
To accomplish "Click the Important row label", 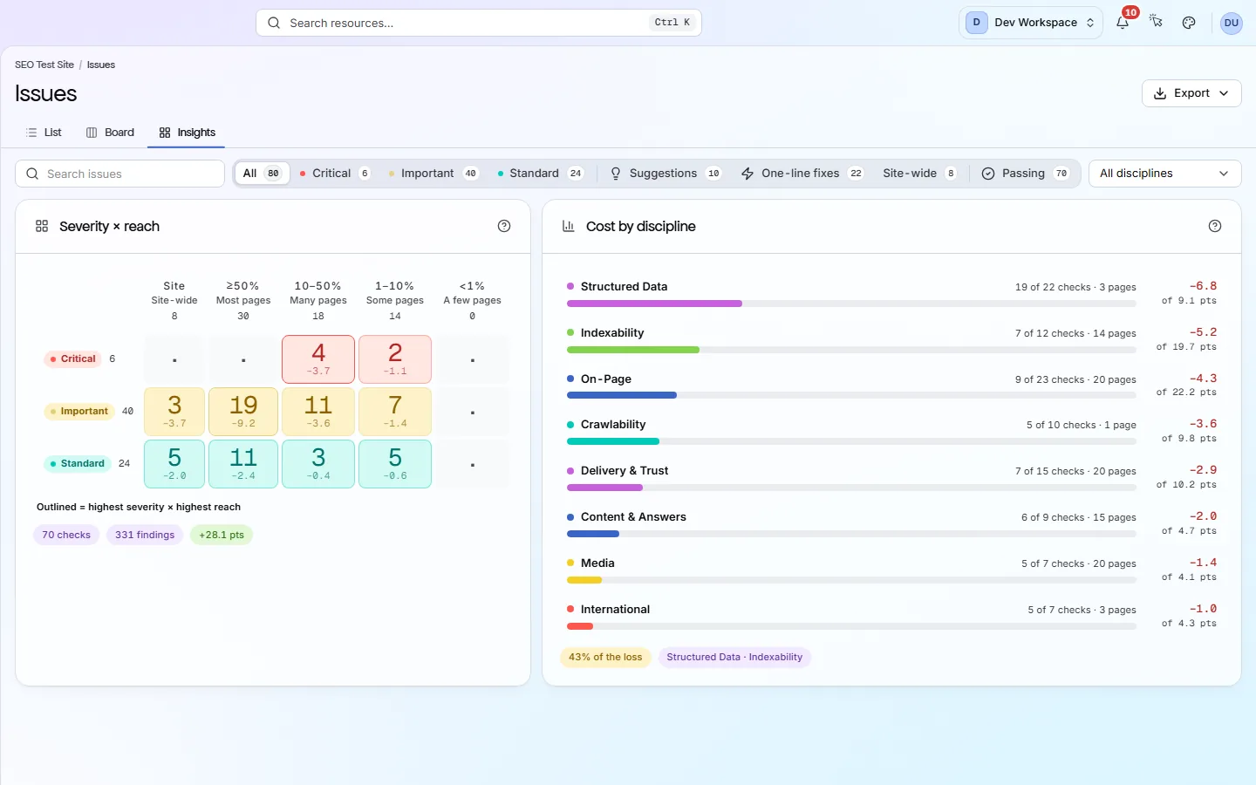I will tap(79, 412).
